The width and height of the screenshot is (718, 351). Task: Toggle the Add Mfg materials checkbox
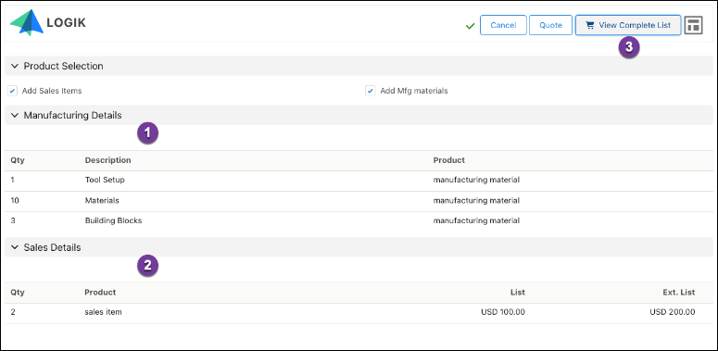click(x=370, y=91)
